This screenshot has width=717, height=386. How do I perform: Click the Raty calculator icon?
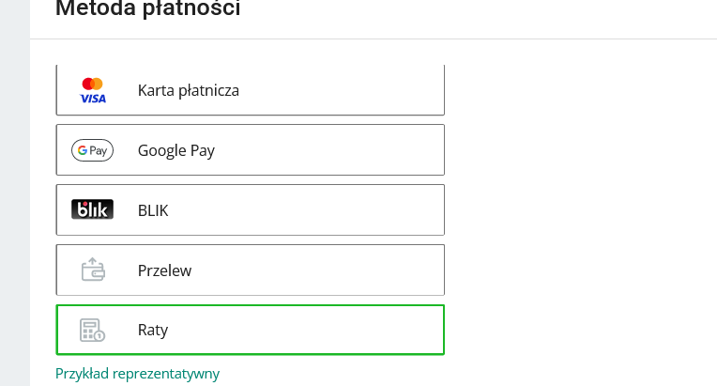click(x=92, y=331)
